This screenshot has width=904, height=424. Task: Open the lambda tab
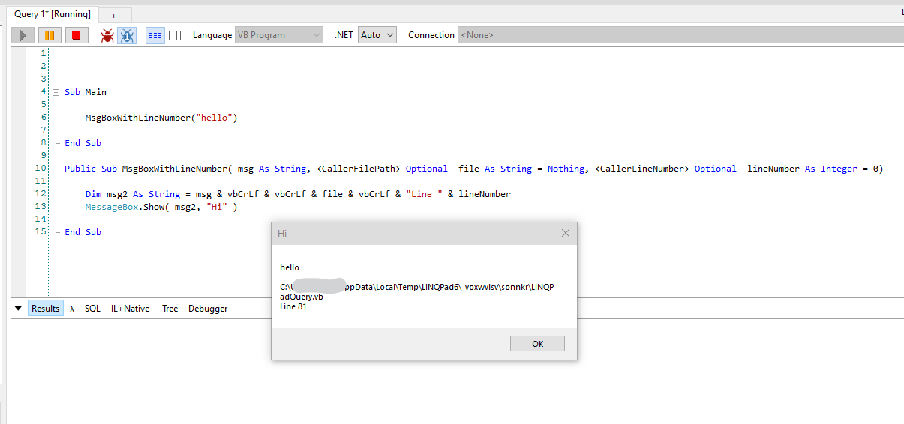click(72, 309)
